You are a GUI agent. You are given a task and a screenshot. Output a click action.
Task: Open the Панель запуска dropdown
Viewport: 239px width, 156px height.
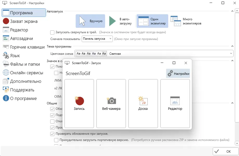point(97,39)
